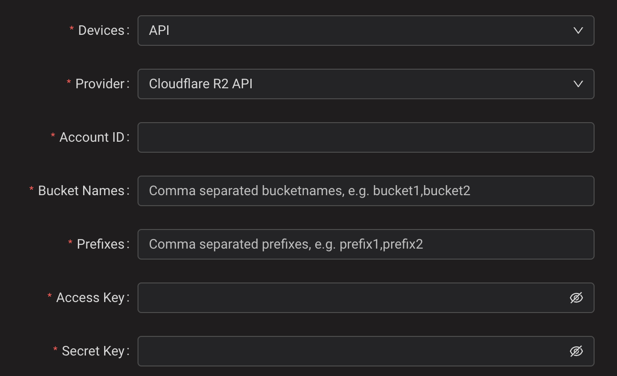This screenshot has height=376, width=617.
Task: Click the Devices dropdown chevron arrow
Action: click(x=578, y=31)
